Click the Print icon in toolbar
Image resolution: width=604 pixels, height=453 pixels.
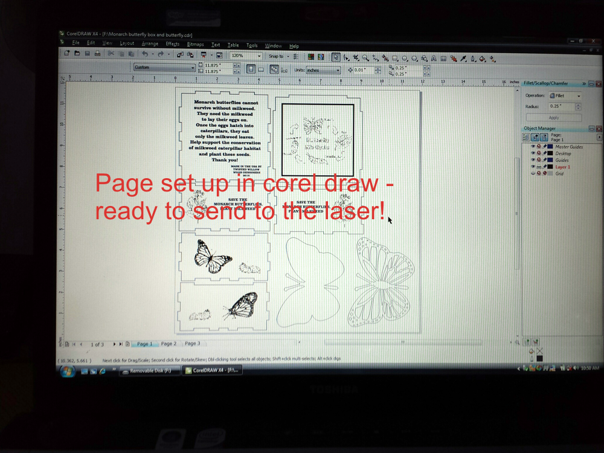(97, 53)
